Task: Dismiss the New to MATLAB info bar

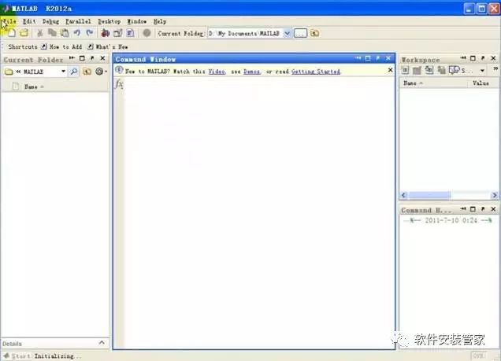Action: point(388,72)
